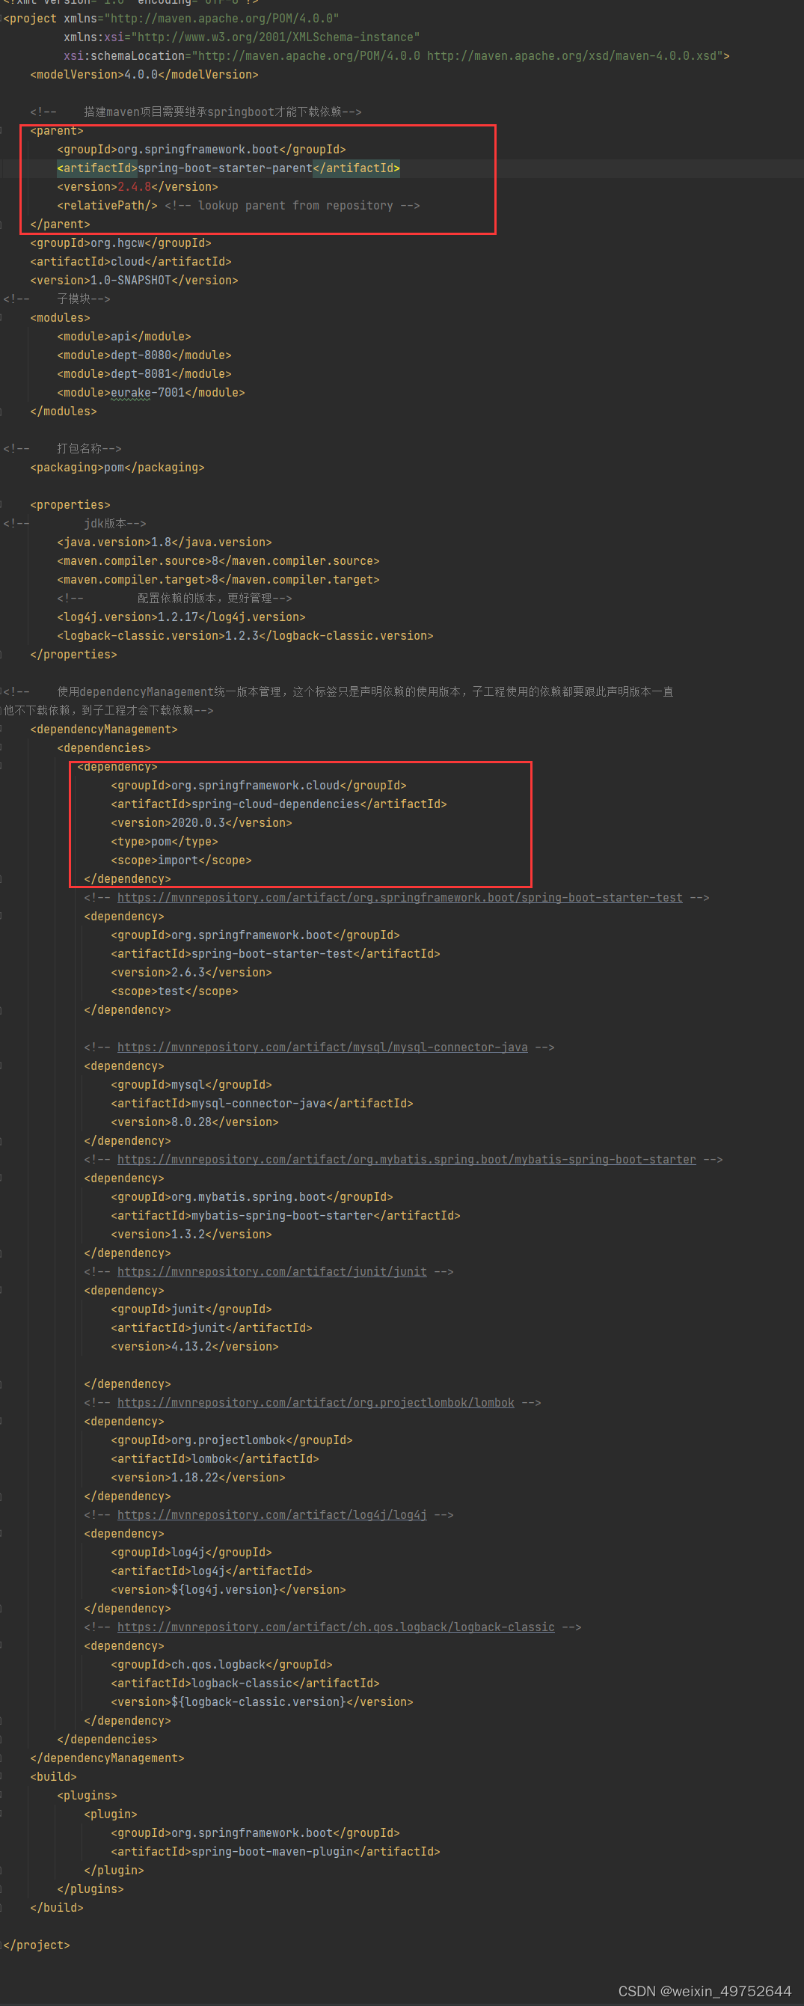Open the logback-classic mvnrepository link

point(336,1626)
